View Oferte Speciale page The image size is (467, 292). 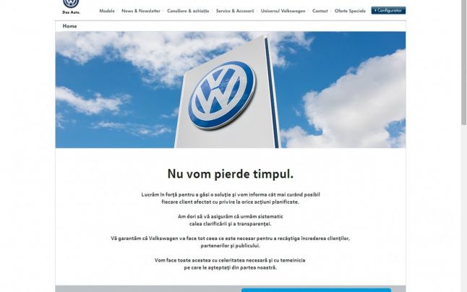[350, 11]
